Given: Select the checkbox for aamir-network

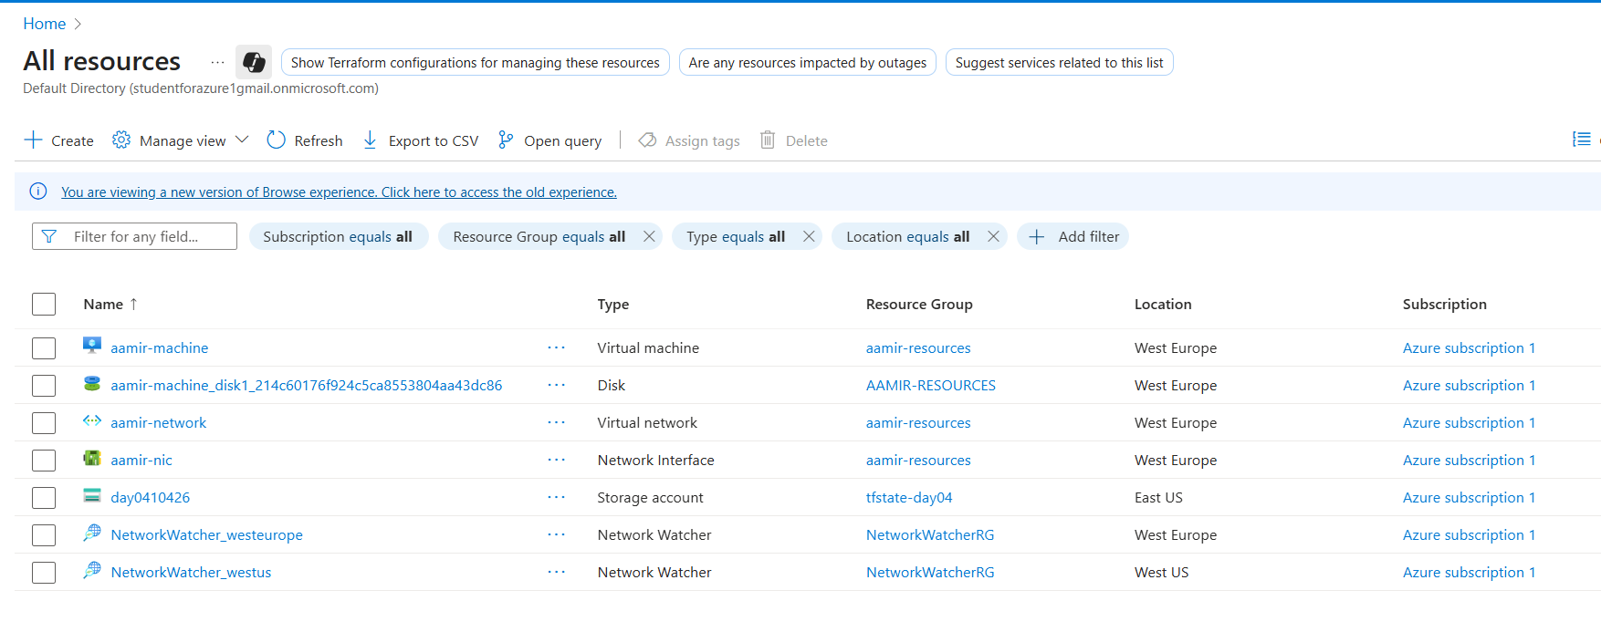Looking at the screenshot, I should (44, 423).
